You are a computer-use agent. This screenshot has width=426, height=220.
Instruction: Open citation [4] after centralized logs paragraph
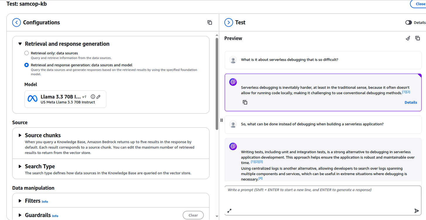pos(260,178)
